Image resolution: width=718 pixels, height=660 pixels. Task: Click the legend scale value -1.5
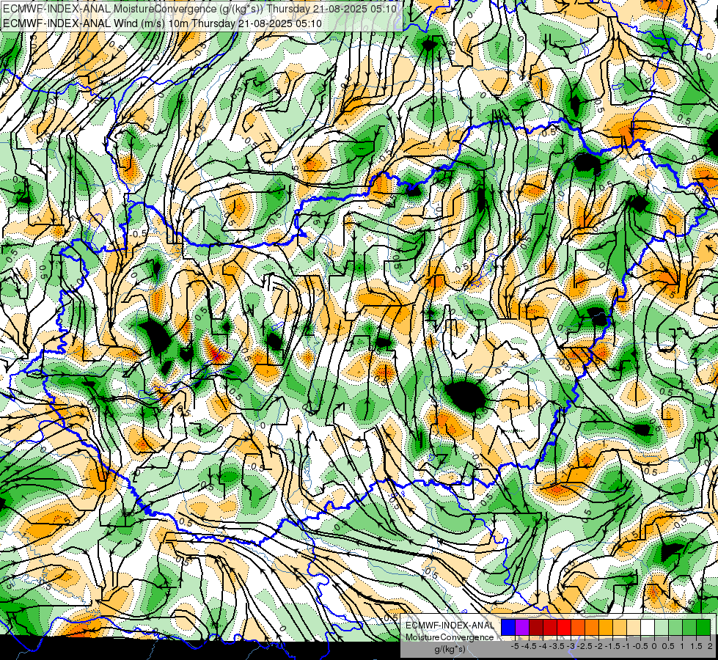tap(612, 646)
